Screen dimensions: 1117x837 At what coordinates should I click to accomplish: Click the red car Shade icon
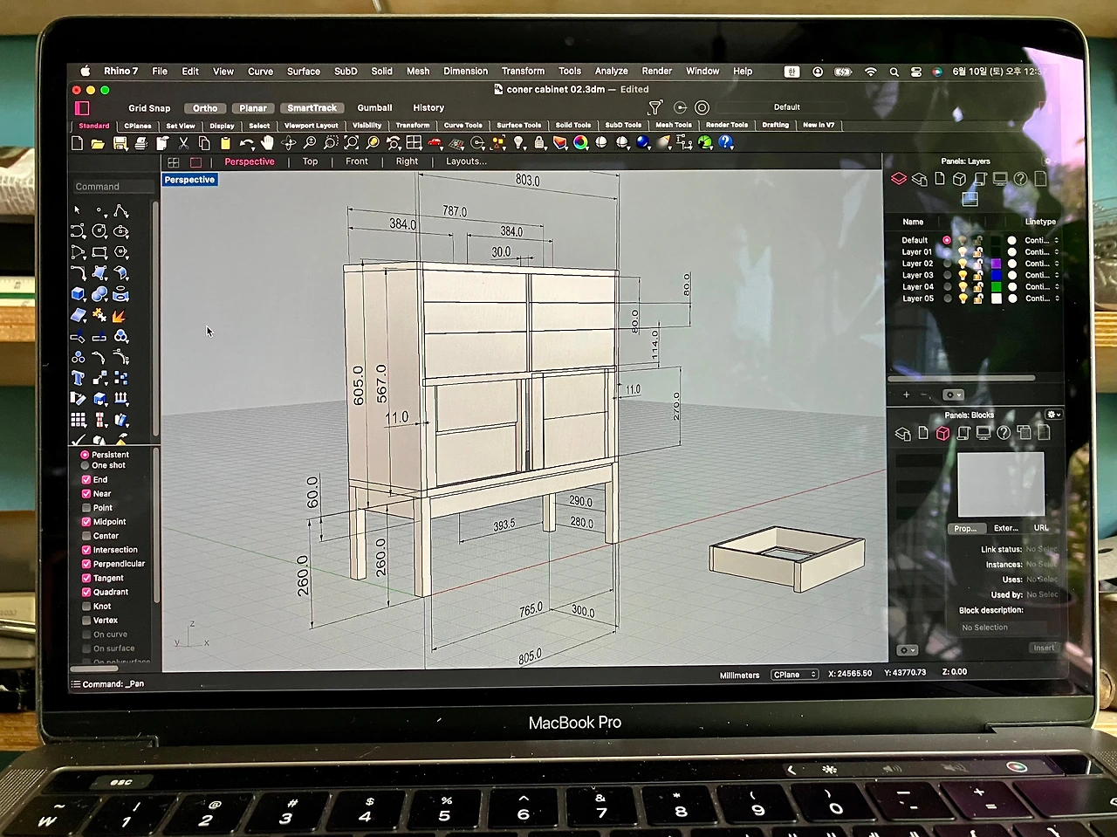[x=435, y=143]
